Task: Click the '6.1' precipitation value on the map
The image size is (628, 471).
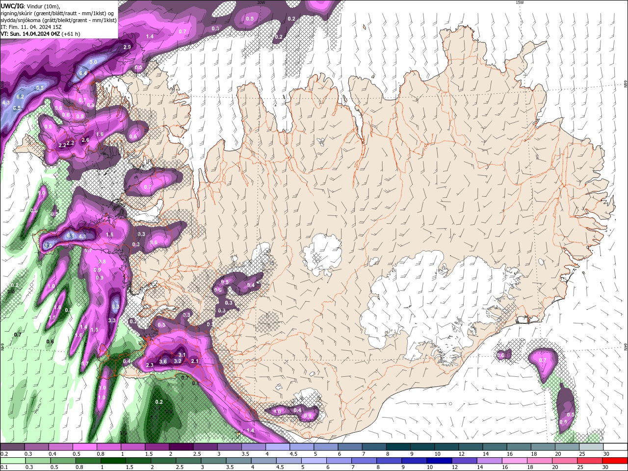Action: [70, 236]
